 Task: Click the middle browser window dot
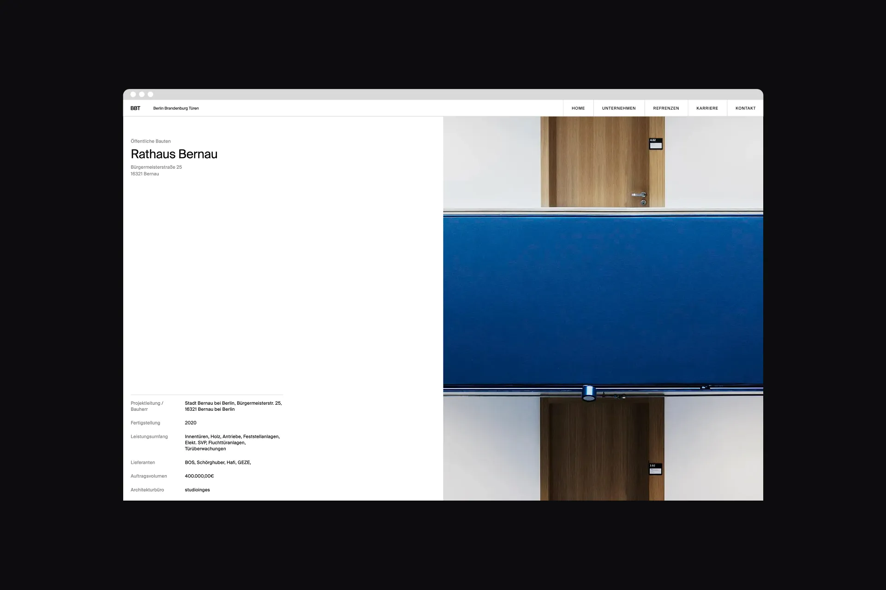[142, 94]
